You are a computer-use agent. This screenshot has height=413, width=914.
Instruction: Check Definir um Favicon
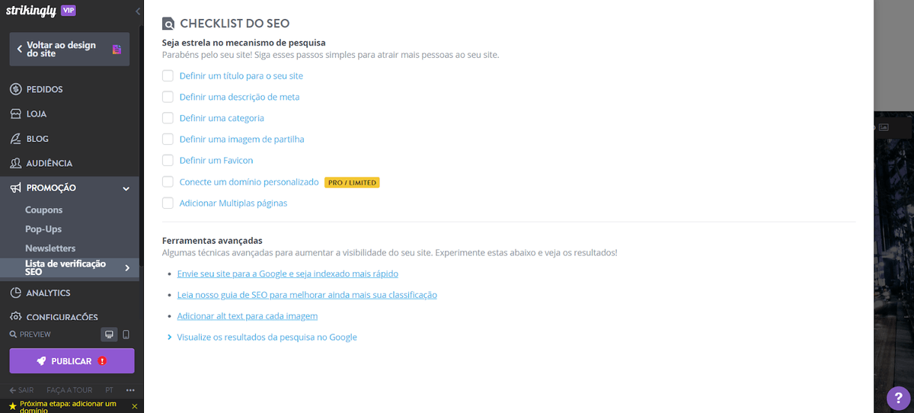point(168,161)
